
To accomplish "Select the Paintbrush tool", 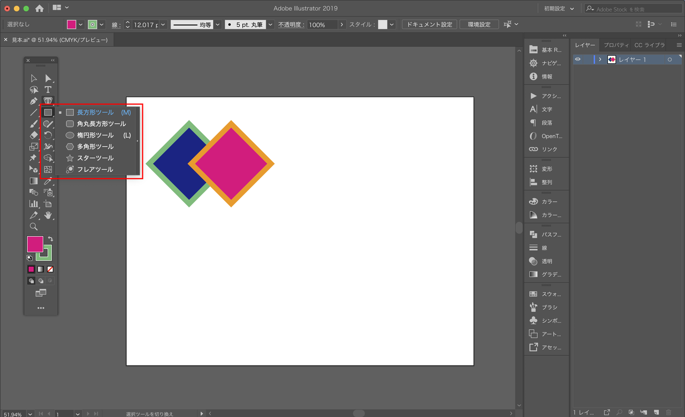I will pyautogui.click(x=34, y=124).
